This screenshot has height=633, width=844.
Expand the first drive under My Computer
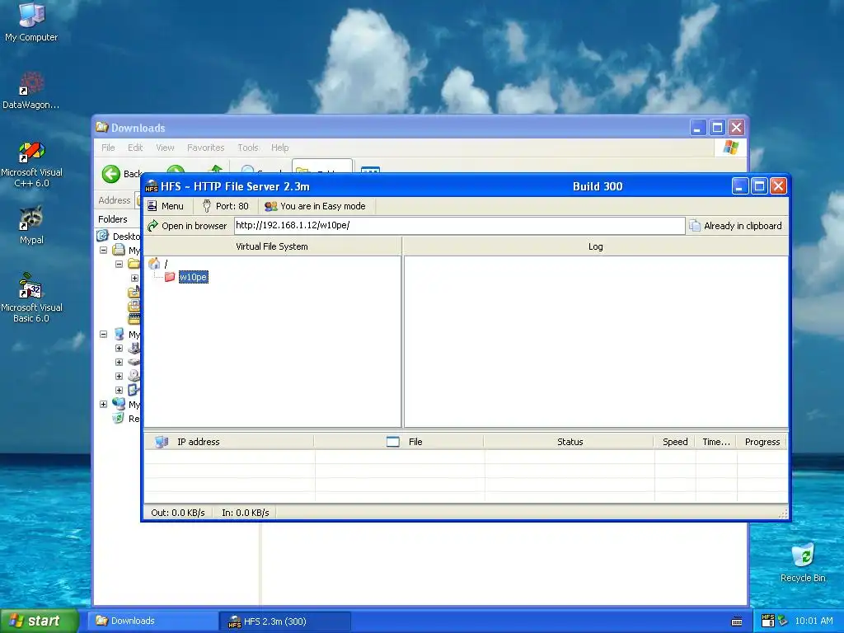[119, 349]
